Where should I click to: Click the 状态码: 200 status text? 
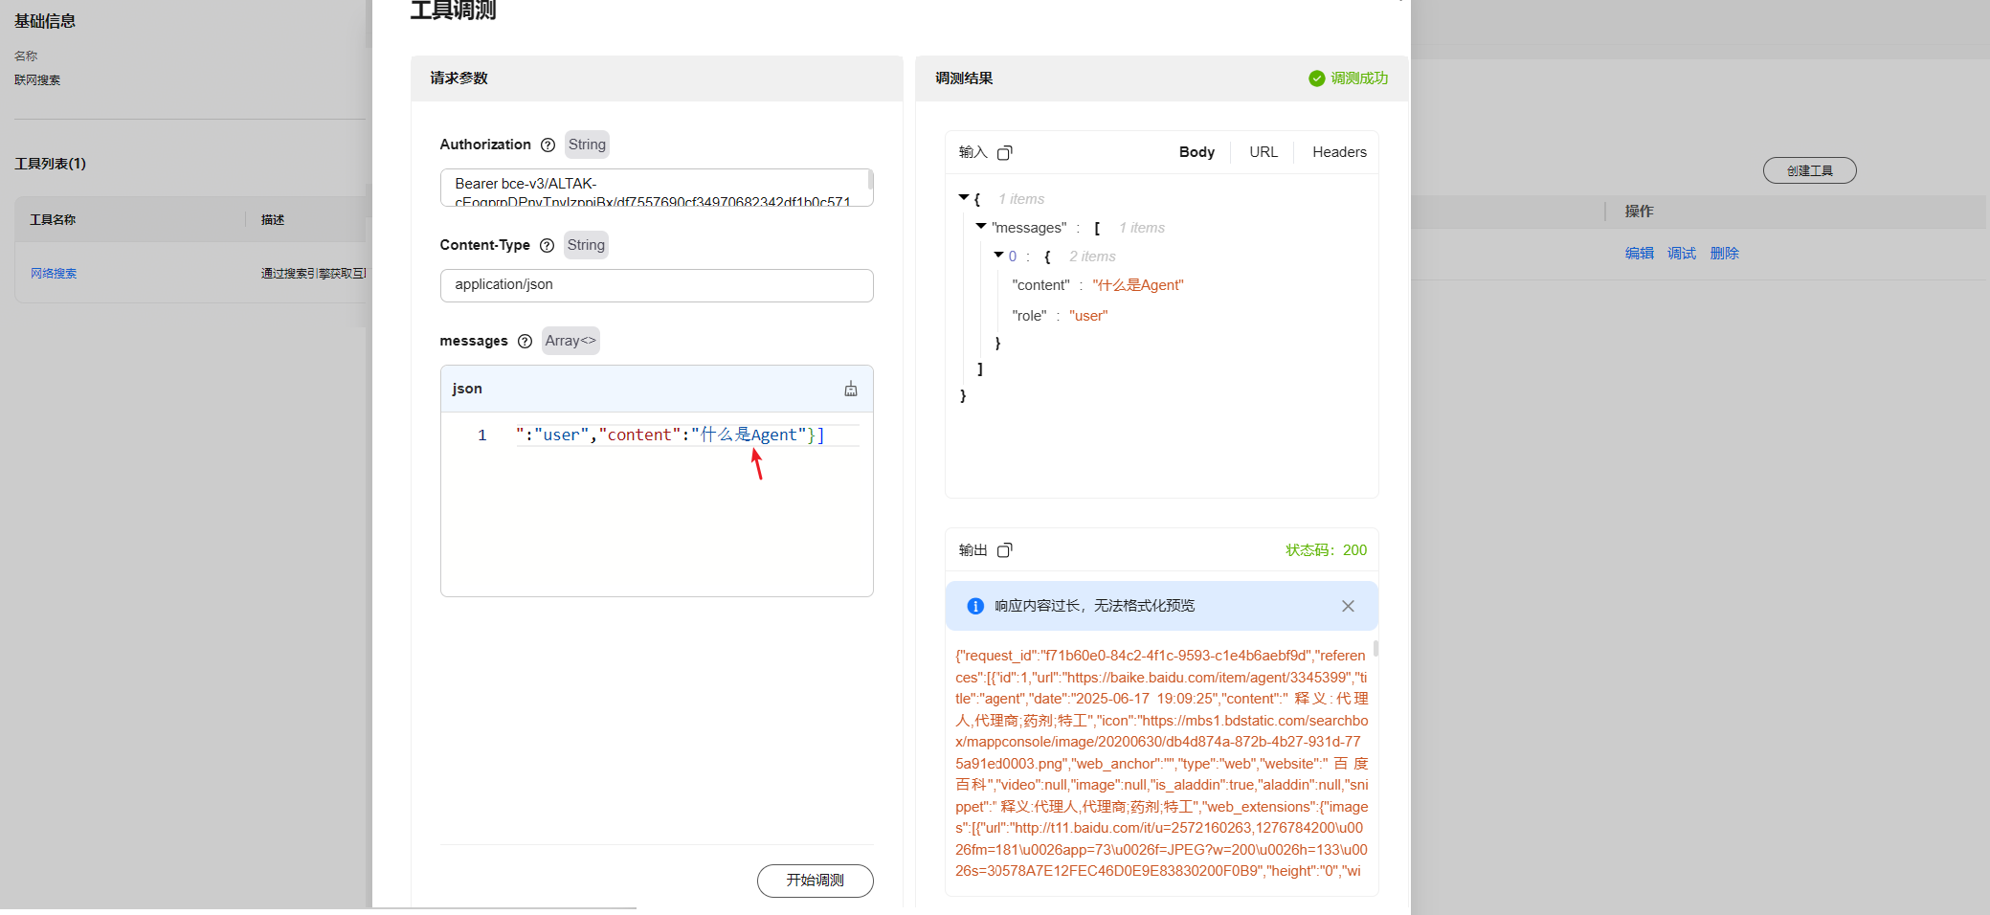(1326, 550)
